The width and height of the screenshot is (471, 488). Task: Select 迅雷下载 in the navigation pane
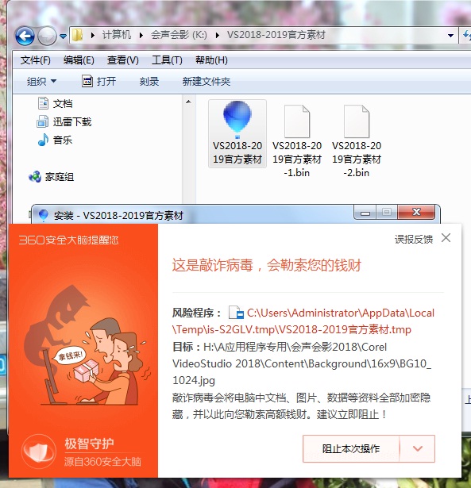pyautogui.click(x=72, y=122)
